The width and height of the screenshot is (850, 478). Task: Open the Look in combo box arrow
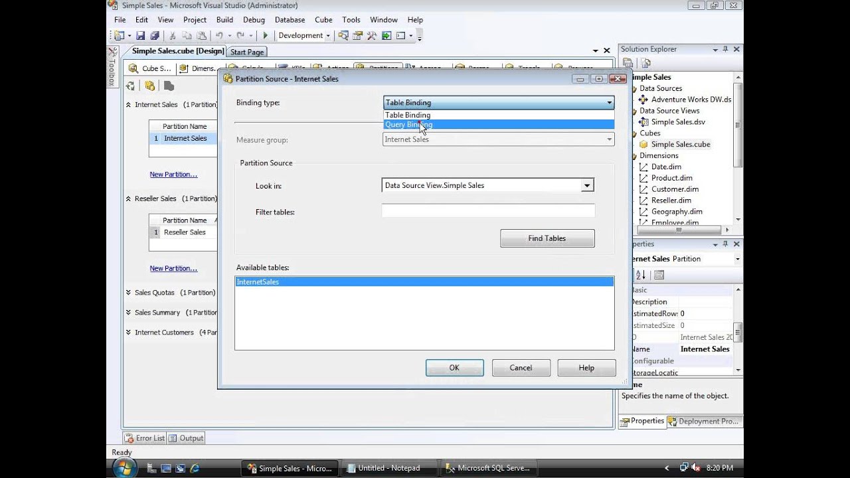(587, 186)
